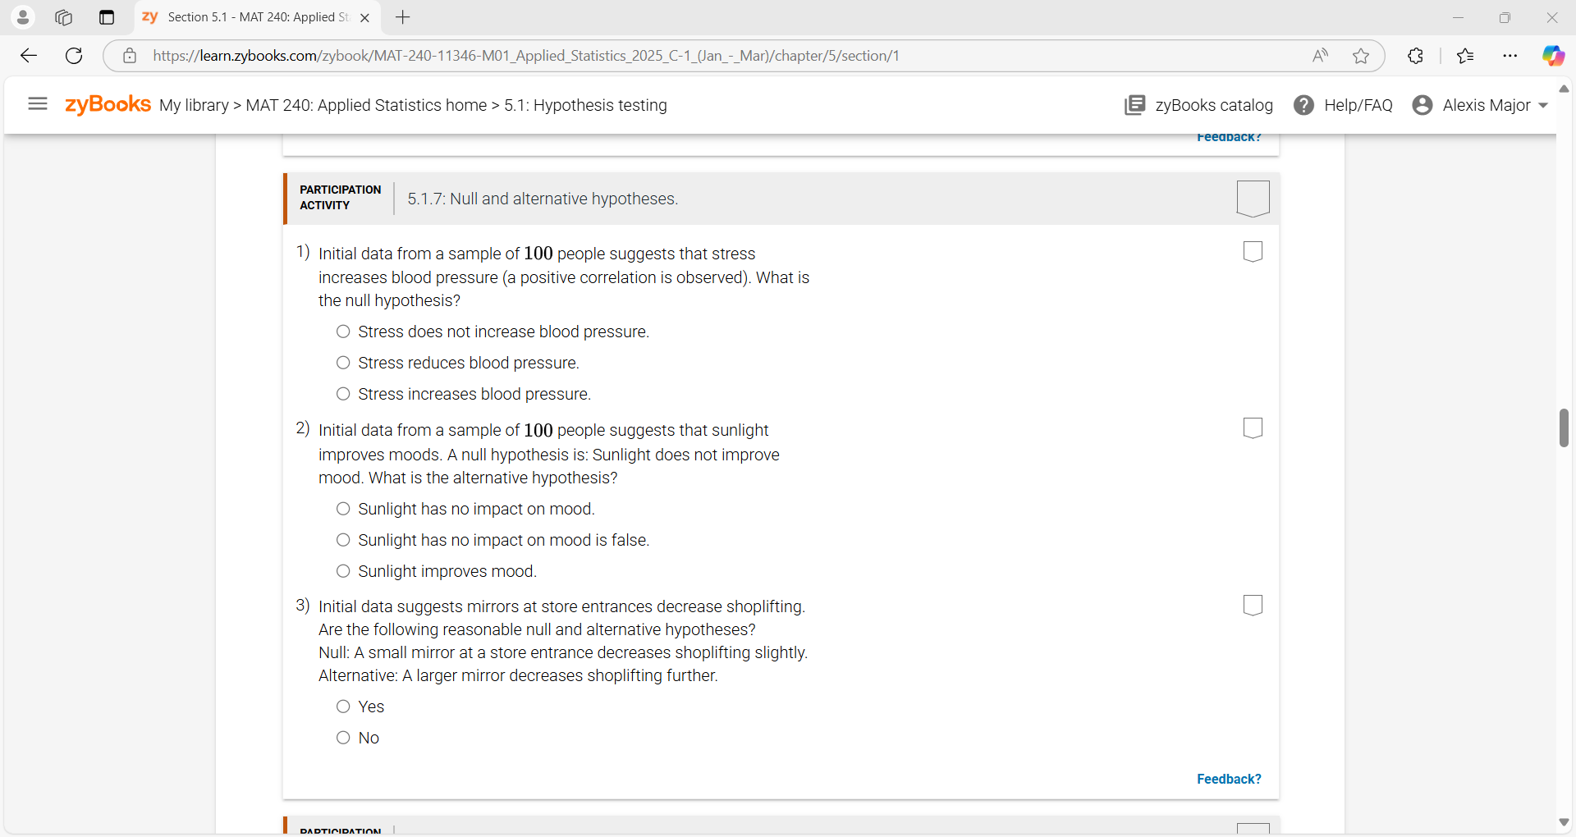Select 'Sunlight improves mood' for question 2
Image resolution: width=1576 pixels, height=837 pixels.
[x=343, y=571]
